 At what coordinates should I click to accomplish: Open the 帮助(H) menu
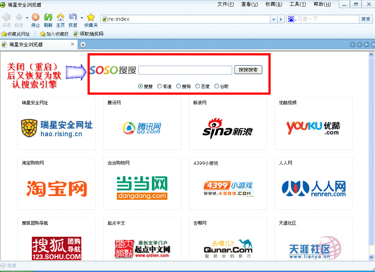coord(322,4)
